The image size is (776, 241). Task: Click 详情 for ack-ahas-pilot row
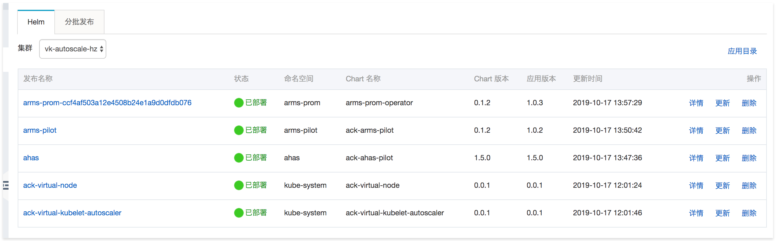tap(696, 158)
